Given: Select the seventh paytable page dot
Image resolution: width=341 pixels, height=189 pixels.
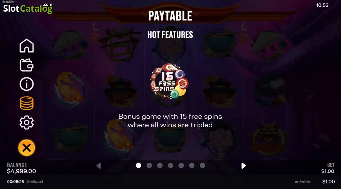Looking at the screenshot, I should 203,165.
